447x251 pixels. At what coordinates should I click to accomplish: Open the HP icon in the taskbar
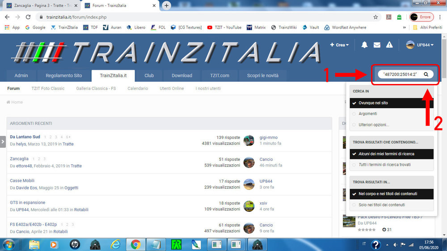pyautogui.click(x=75, y=245)
